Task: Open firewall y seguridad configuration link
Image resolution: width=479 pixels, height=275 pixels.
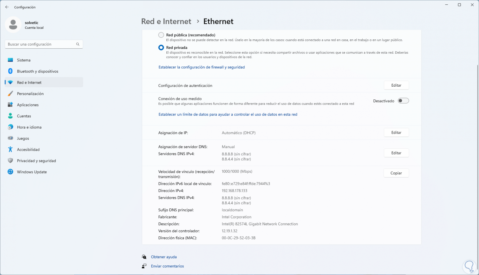Action: pyautogui.click(x=201, y=67)
